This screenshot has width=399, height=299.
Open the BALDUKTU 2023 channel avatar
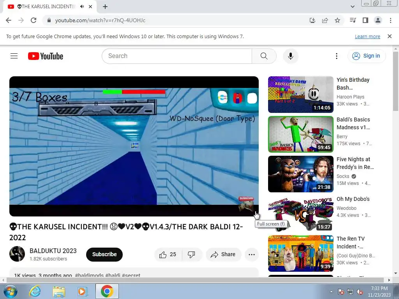(x=17, y=254)
